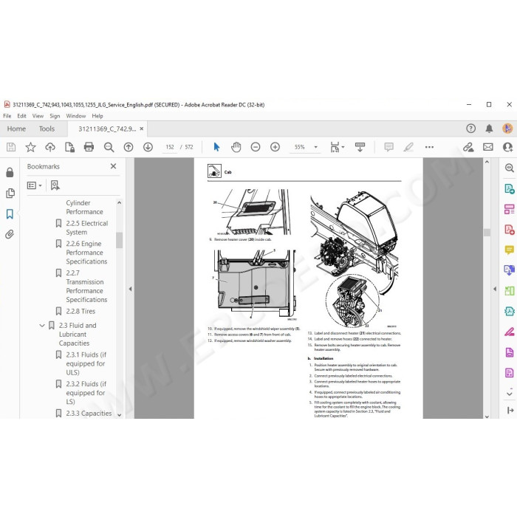517x517 pixels.
Task: Open Fill and Sign pen tool
Action: [x=510, y=332]
